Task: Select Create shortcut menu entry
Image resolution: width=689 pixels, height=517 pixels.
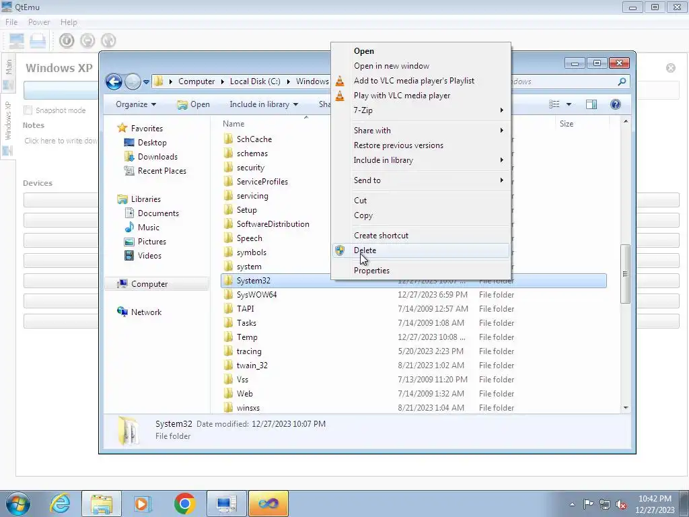Action: pos(381,235)
